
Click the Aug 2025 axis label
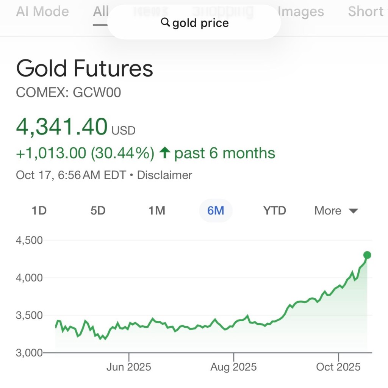pos(234,367)
